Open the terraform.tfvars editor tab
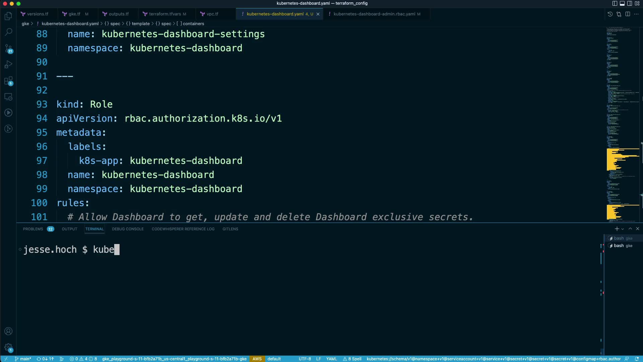The image size is (643, 362). [165, 14]
